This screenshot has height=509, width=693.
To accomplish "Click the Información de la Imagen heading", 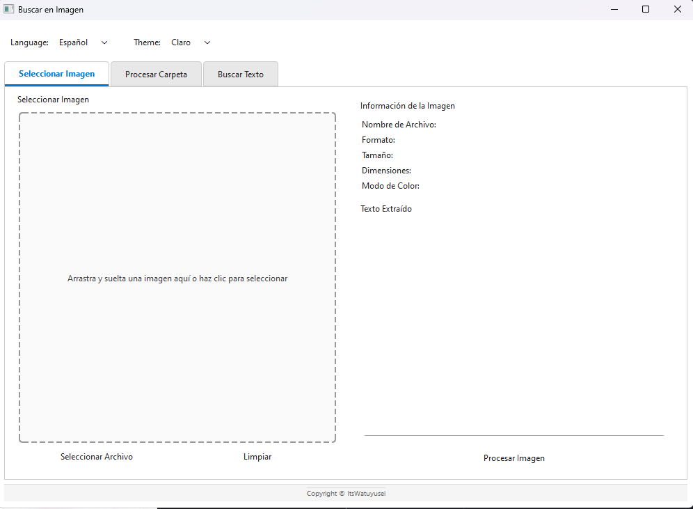I will [x=407, y=105].
